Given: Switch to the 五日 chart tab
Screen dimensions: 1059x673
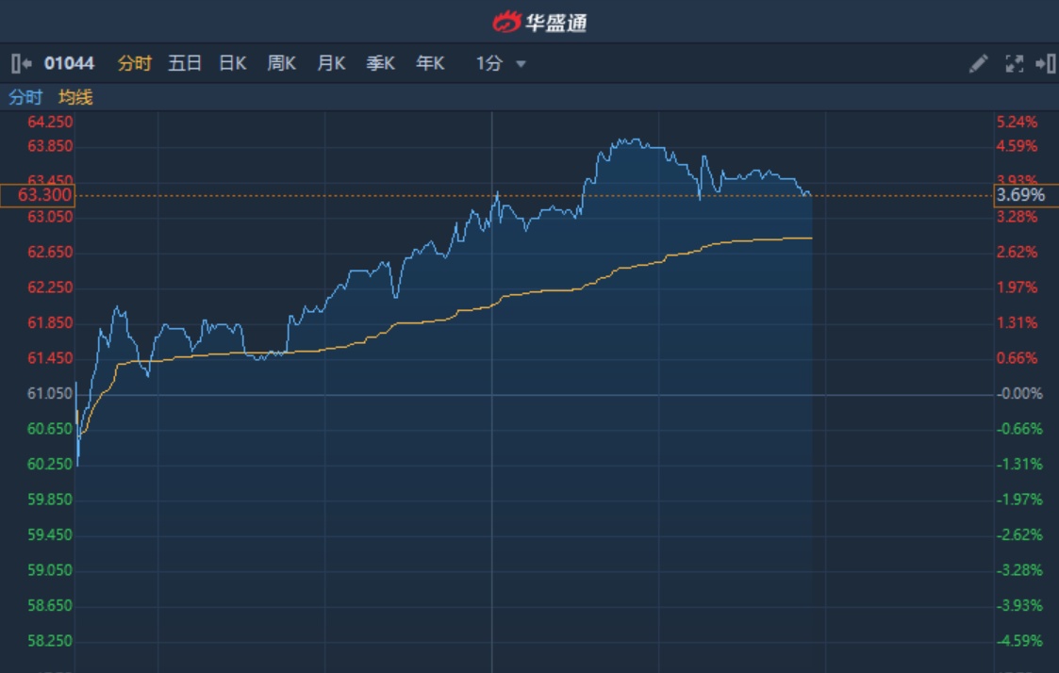Looking at the screenshot, I should [185, 64].
